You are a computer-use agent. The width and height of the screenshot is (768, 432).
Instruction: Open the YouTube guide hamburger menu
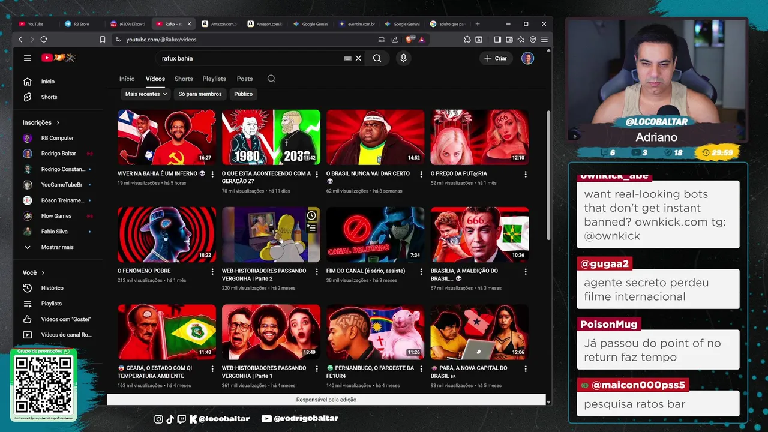coord(27,58)
